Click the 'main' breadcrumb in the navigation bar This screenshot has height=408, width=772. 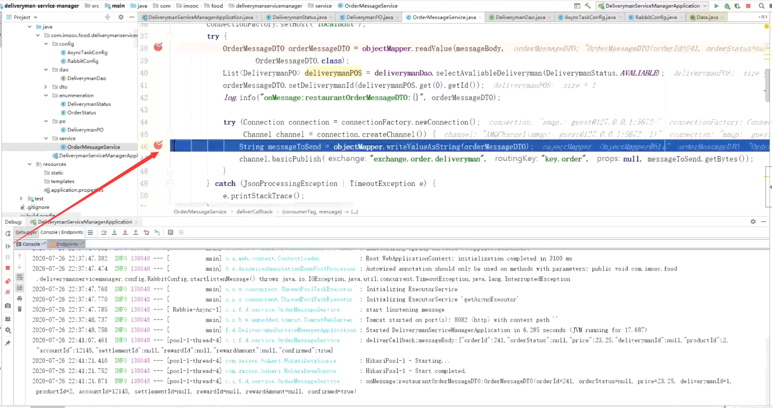point(118,6)
